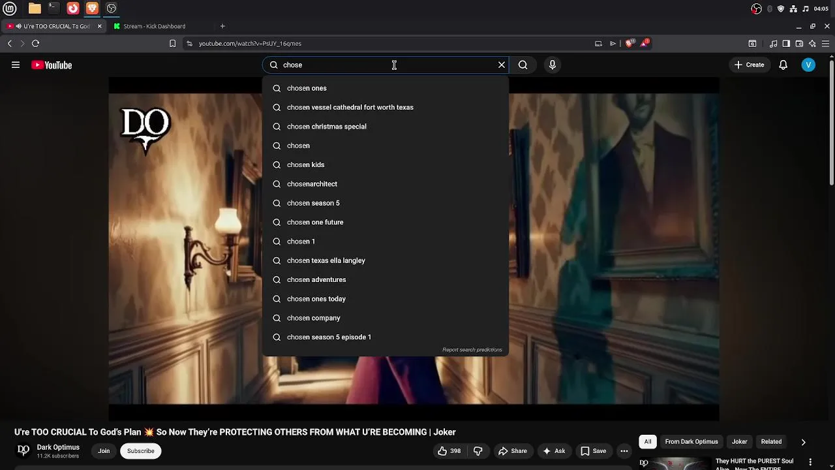Go back to the previous page
Image resolution: width=835 pixels, height=470 pixels.
click(10, 44)
